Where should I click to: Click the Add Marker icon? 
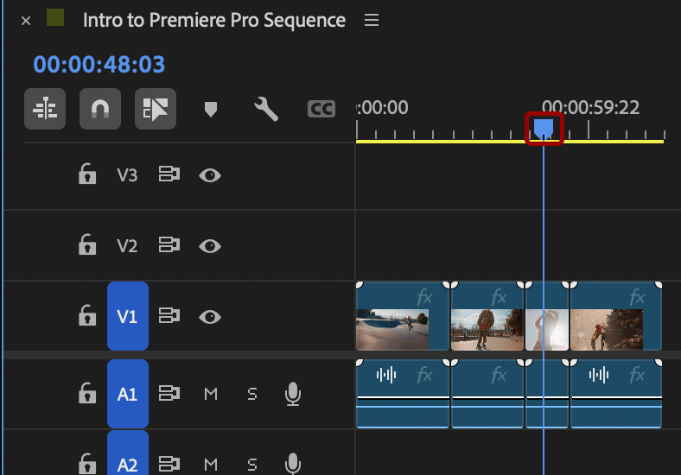point(211,109)
